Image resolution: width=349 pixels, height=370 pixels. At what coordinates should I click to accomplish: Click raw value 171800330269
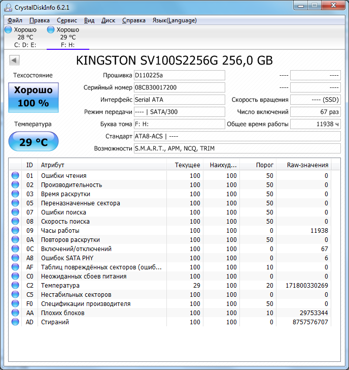(x=306, y=286)
